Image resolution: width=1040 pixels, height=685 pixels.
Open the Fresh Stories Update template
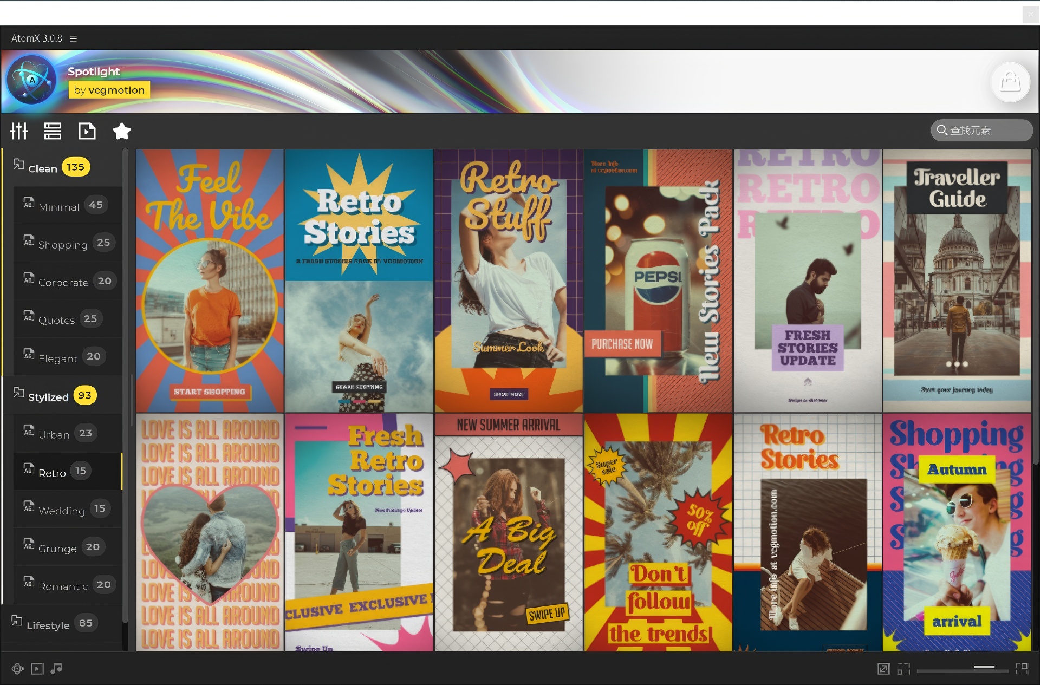click(x=808, y=280)
